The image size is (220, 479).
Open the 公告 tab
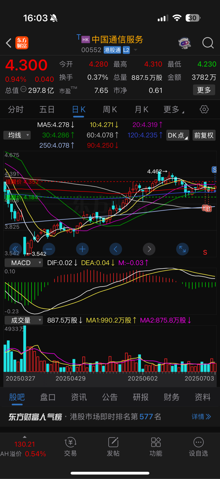coord(110,397)
